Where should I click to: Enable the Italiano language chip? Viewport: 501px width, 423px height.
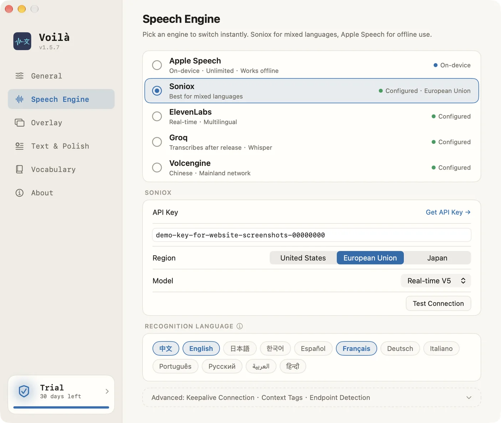point(441,349)
